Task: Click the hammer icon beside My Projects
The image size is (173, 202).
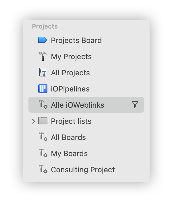Action: pos(43,56)
